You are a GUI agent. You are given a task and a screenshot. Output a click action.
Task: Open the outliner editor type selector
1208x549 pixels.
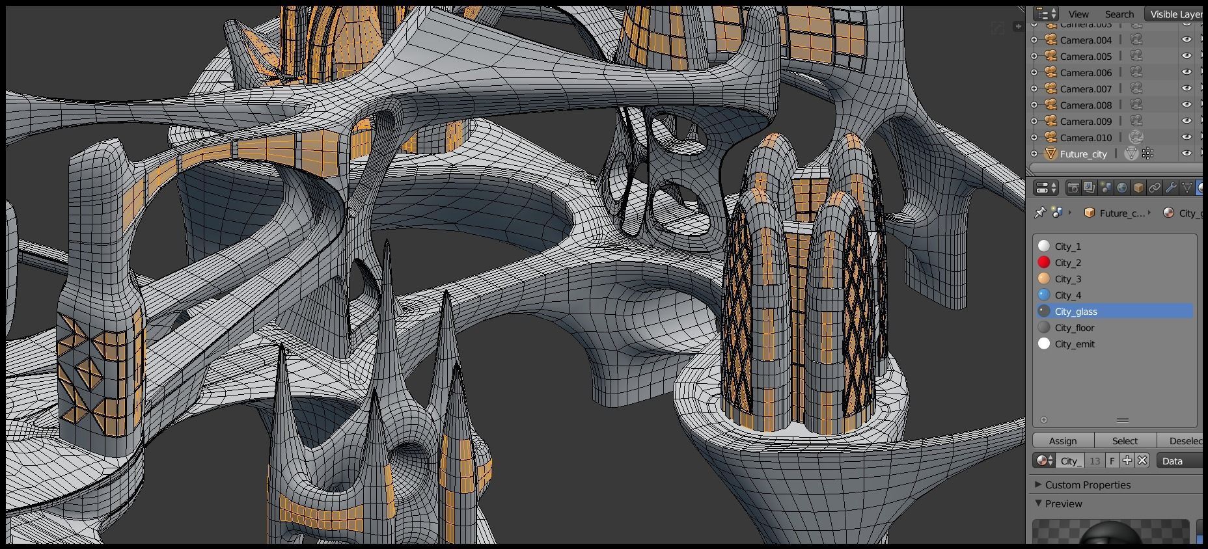(x=1046, y=14)
